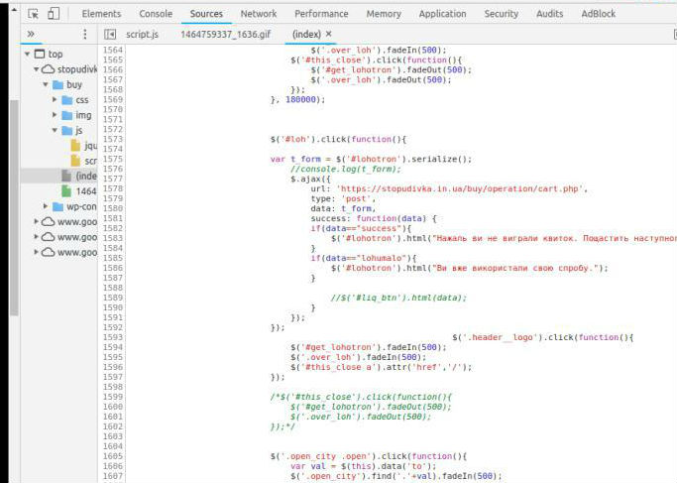The image size is (677, 483).
Task: Collapse the top frame node
Action: (x=27, y=54)
